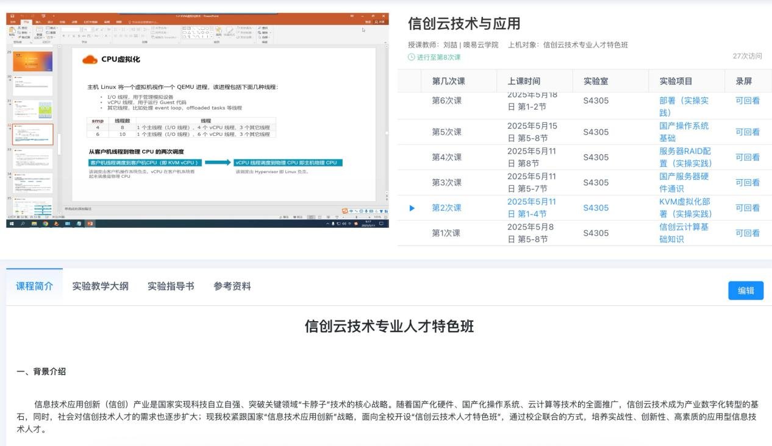Click the play triangle beside 第2次课
This screenshot has height=446, width=772.
point(412,208)
